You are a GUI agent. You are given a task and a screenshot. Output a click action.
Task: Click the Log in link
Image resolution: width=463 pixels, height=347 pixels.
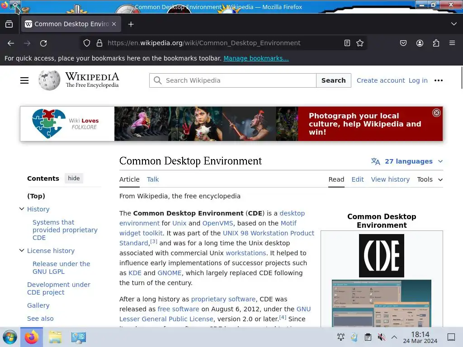click(x=418, y=80)
